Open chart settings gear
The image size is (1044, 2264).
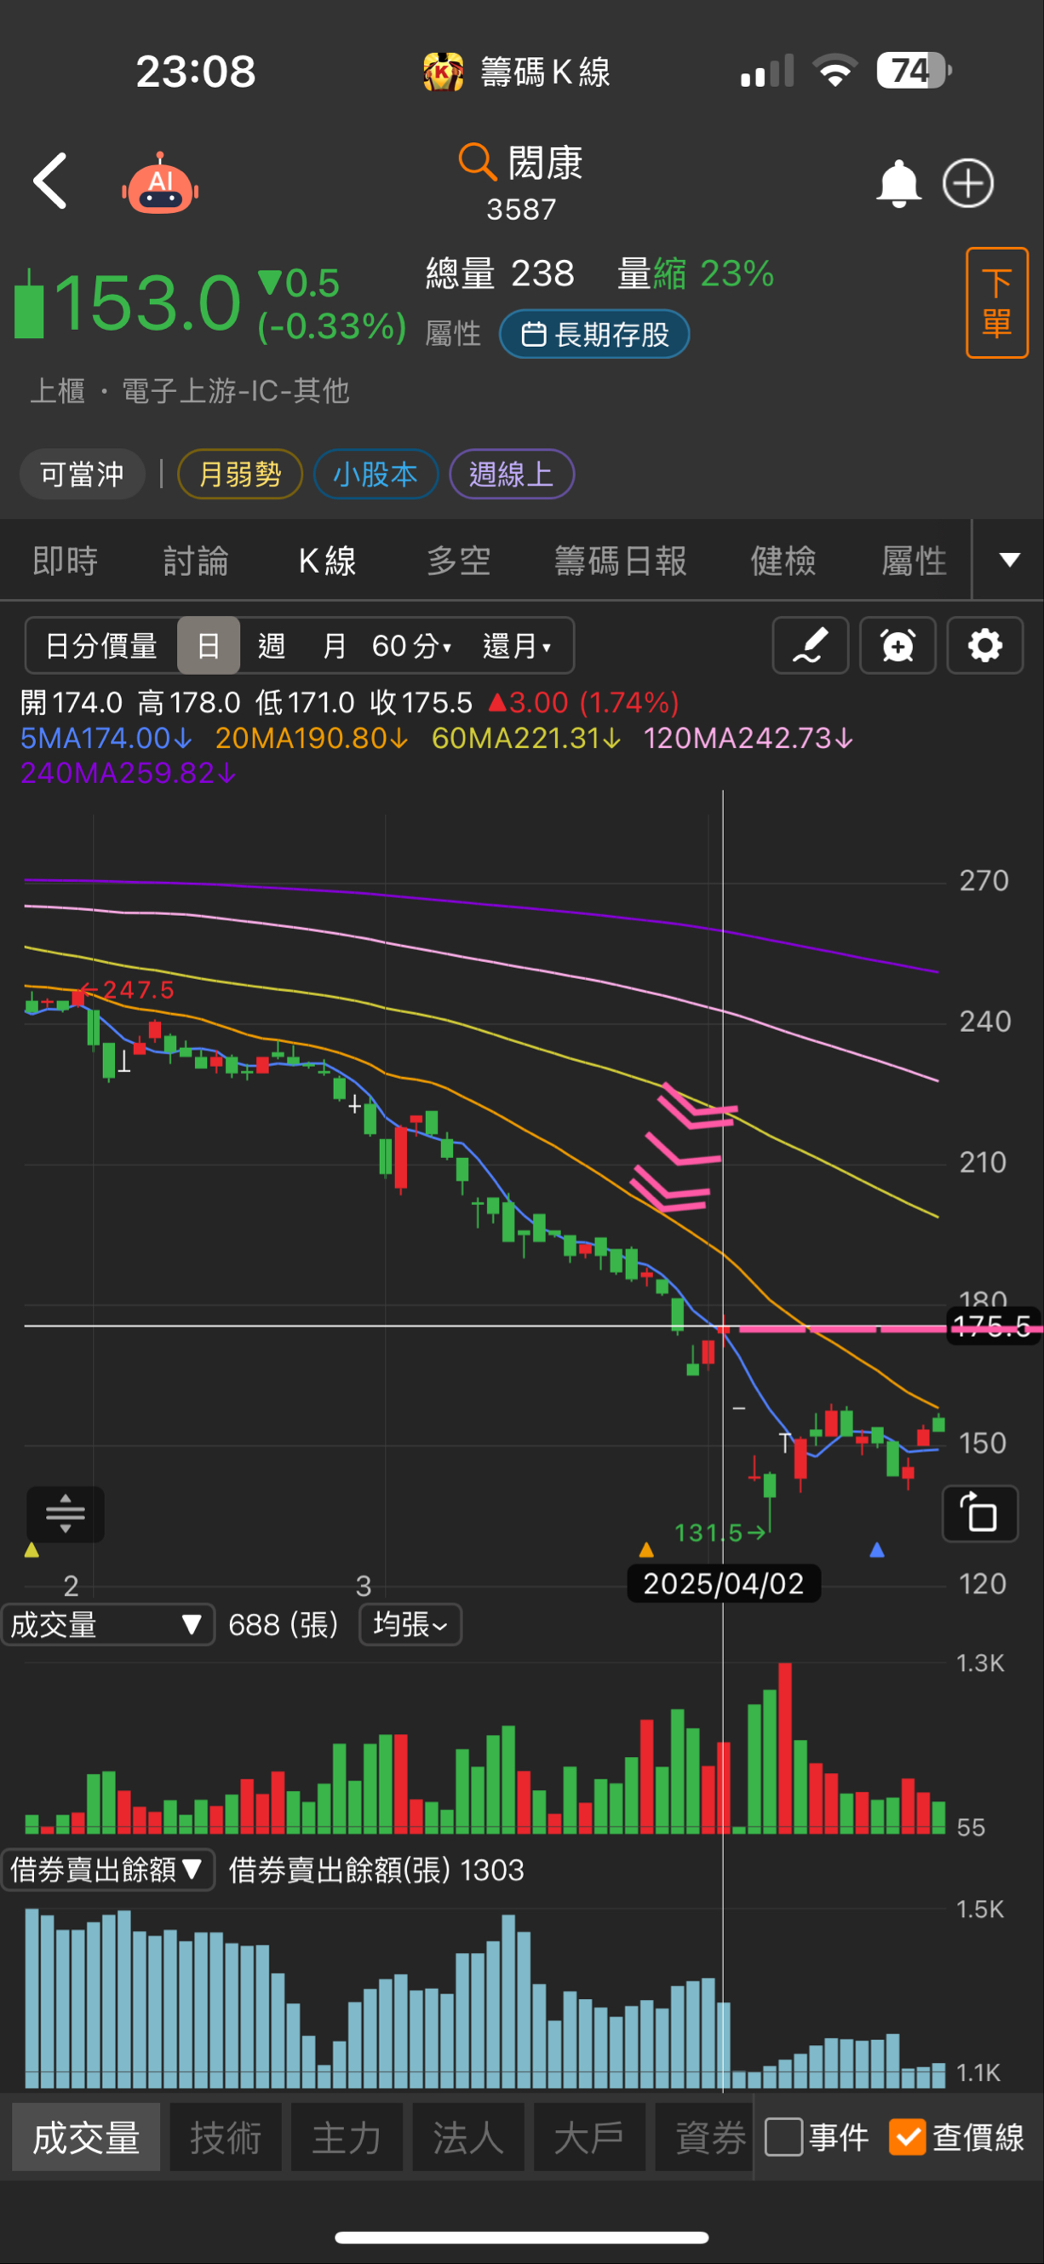(984, 646)
